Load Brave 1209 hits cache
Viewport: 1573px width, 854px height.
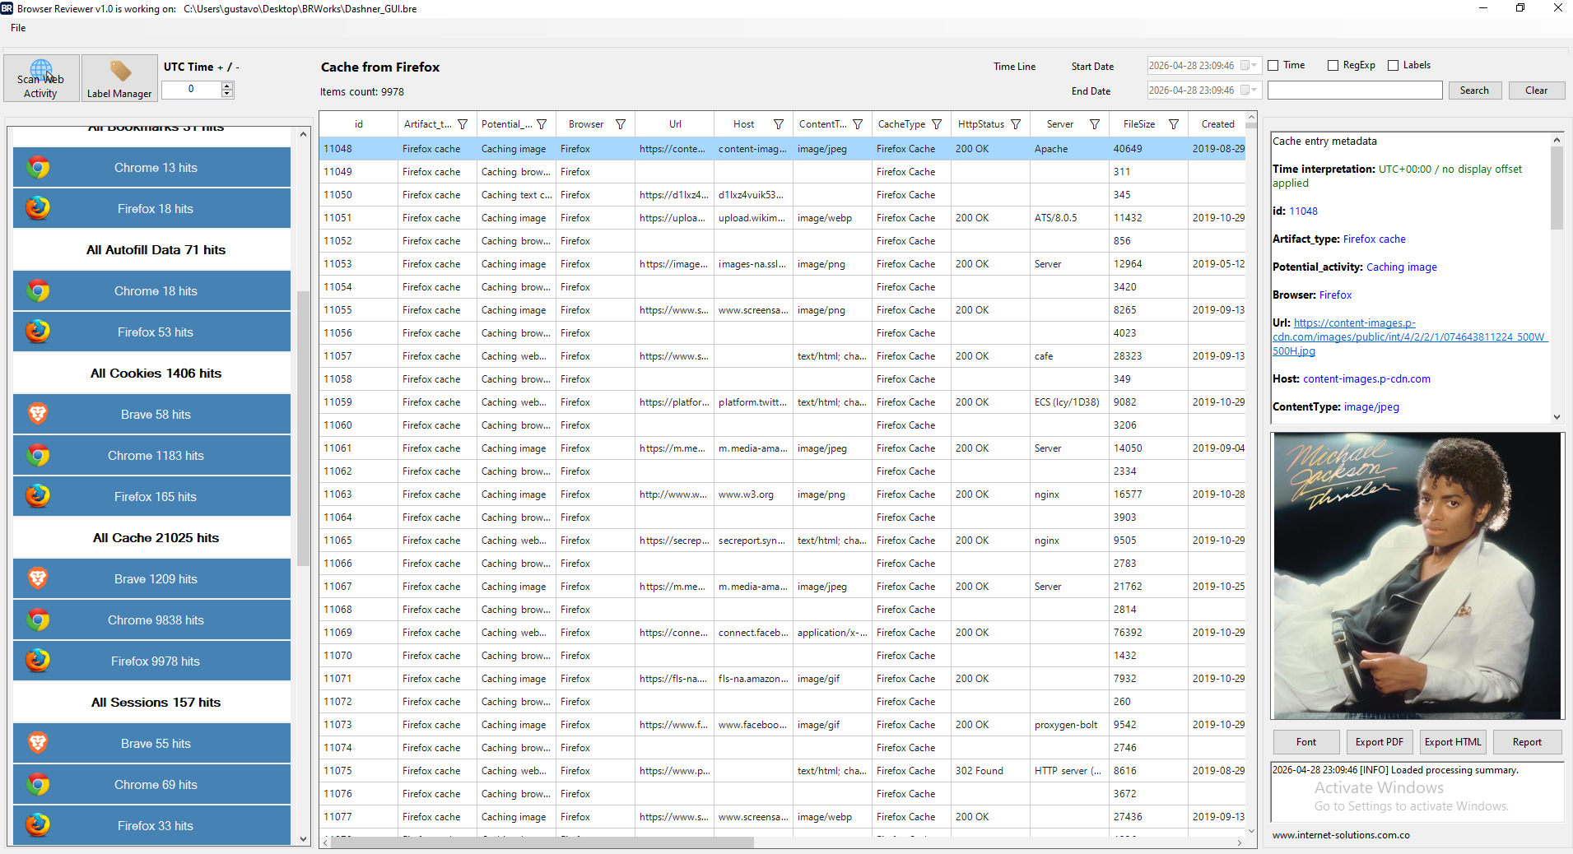[152, 579]
